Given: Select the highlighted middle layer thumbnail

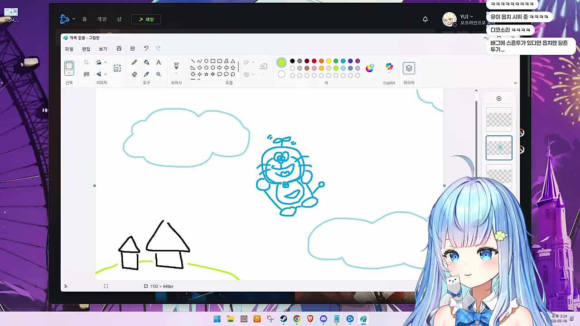Looking at the screenshot, I should click(499, 148).
